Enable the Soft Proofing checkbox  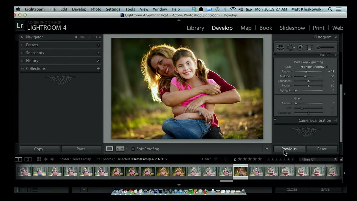click(133, 149)
